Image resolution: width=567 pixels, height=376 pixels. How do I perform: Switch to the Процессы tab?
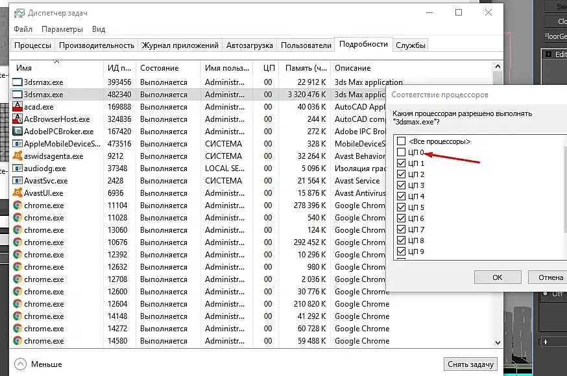click(x=32, y=45)
